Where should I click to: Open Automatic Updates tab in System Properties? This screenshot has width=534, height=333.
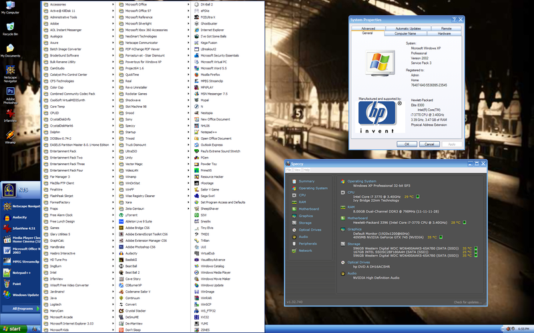coord(408,29)
